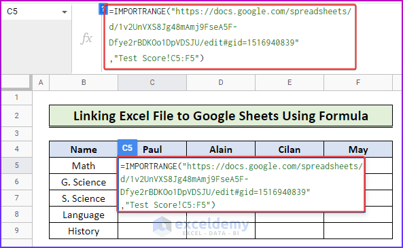Viewport: 403px width, 248px height.
Task: Open the Name box dropdown arrow
Action: 65,12
